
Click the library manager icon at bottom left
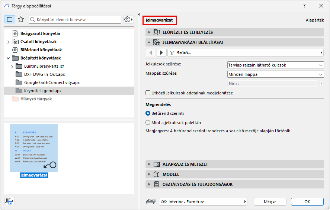(x=9, y=201)
